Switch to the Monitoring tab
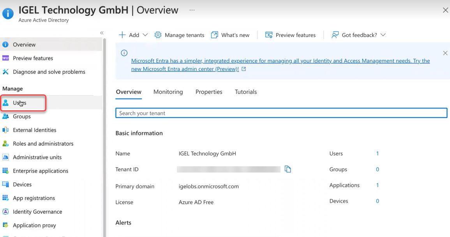The image size is (450, 237). (x=168, y=92)
